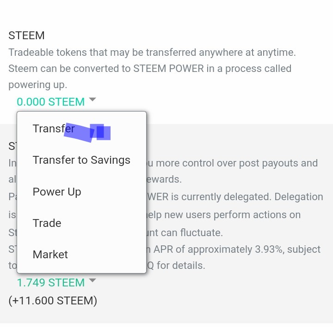
Task: Collapse the caret arrow beside 0.000 STEEM
Action: 92,99
